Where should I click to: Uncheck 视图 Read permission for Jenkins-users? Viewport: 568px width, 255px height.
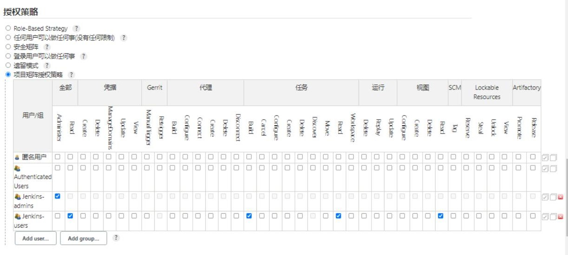tap(440, 216)
